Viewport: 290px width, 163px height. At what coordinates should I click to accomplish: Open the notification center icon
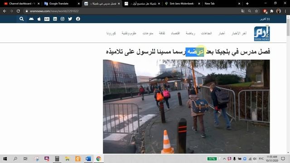[x=283, y=159]
